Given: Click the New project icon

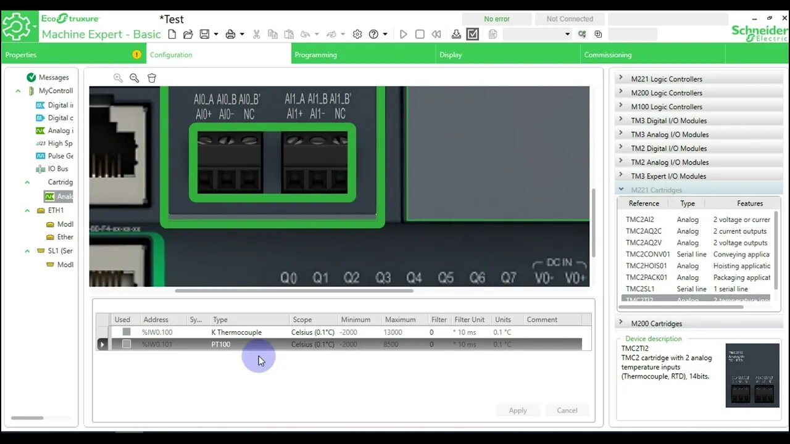Looking at the screenshot, I should [173, 35].
